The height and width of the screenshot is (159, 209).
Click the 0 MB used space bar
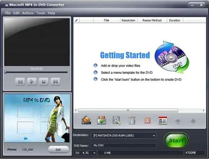pyautogui.click(x=141, y=153)
